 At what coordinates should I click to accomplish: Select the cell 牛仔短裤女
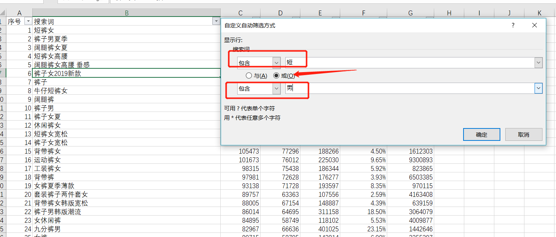(x=127, y=91)
